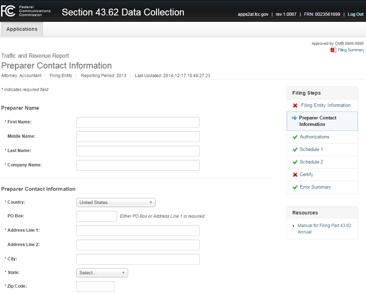
Task: Click into the First Name field
Action: point(138,122)
